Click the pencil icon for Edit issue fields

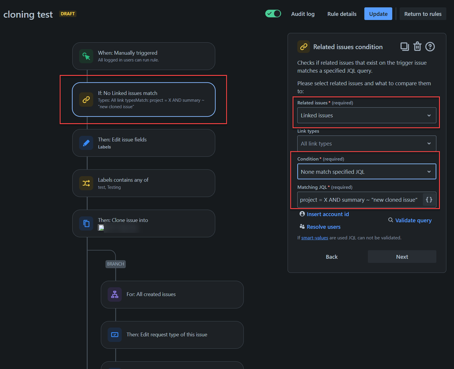coord(86,143)
